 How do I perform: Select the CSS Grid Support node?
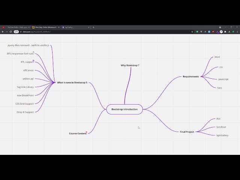pos(24,104)
